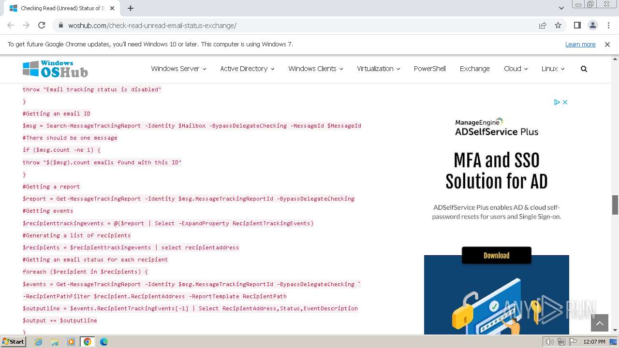Expand the Windows Clients menu

point(315,69)
